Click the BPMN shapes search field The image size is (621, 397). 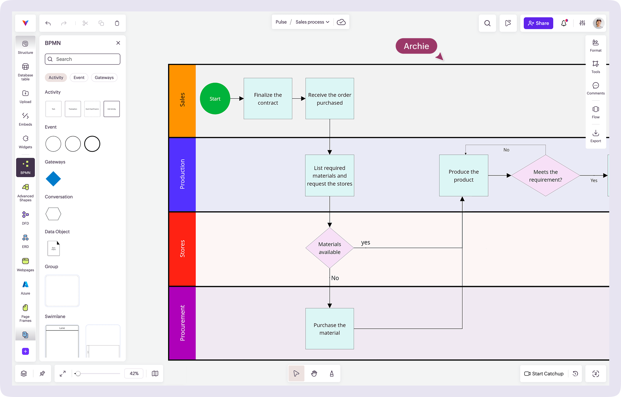[82, 59]
